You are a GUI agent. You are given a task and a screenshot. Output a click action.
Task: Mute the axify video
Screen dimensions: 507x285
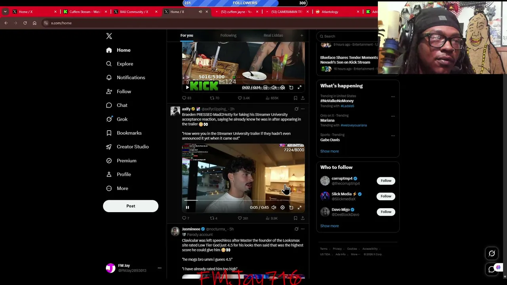[x=274, y=207]
